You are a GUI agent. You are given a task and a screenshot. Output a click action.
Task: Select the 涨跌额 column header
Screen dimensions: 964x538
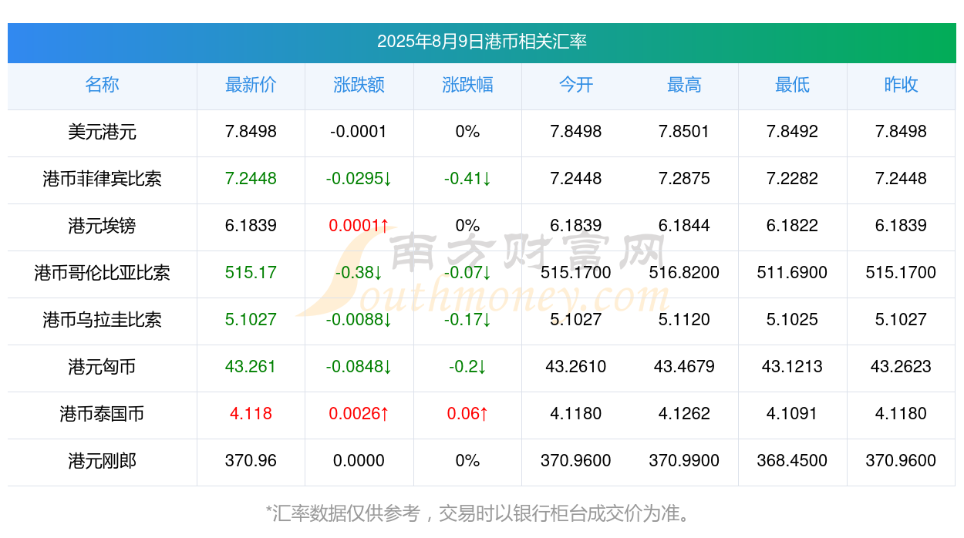coord(359,85)
